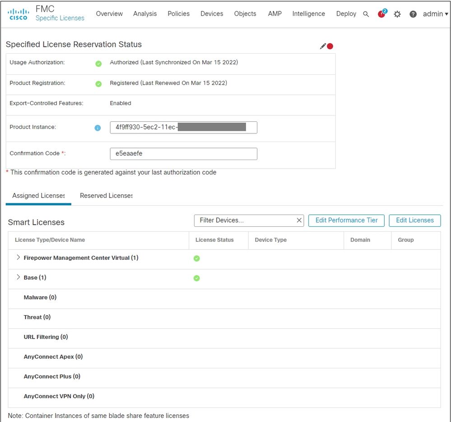This screenshot has width=451, height=422.
Task: Click the Specific Licenses breadcrumb link
Action: (x=60, y=18)
